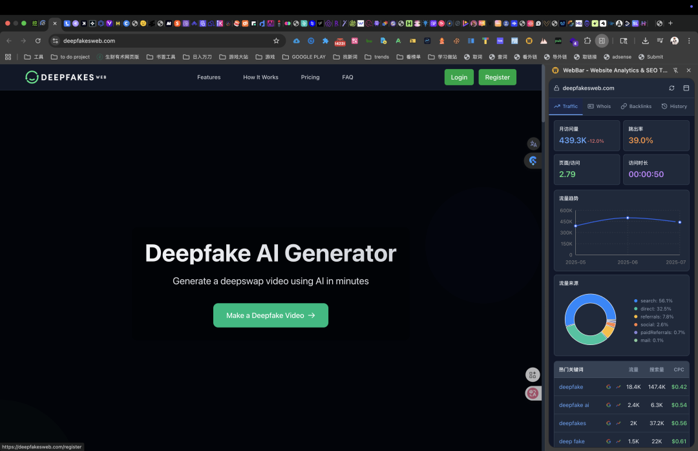Click the Deepfakes Web logo

click(66, 77)
